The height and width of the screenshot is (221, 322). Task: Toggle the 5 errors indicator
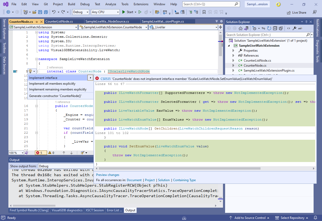41,153
